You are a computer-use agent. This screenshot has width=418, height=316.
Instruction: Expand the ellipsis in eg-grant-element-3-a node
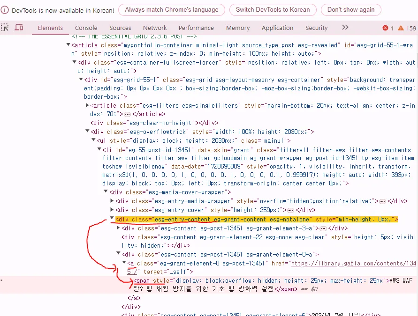coord(323,228)
